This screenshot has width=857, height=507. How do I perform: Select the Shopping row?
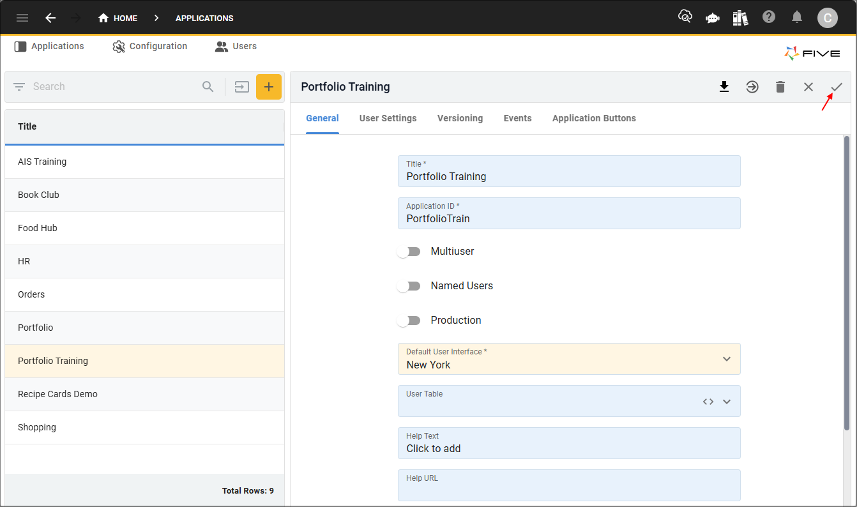[x=144, y=427]
